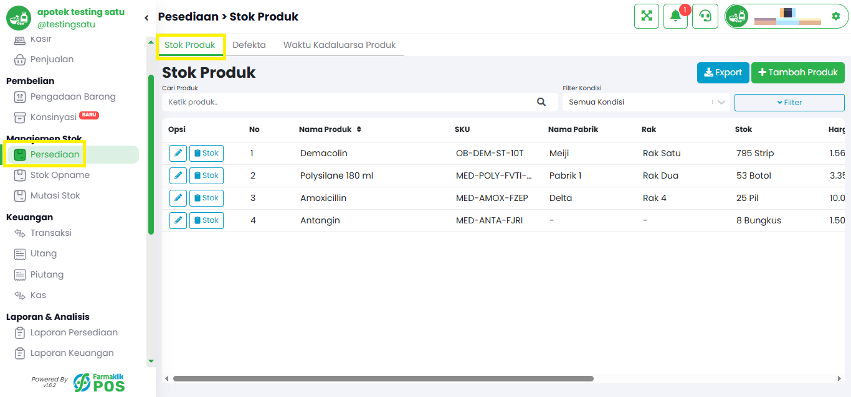The image size is (851, 397).
Task: Open Kas in sidebar
Action: coord(38,295)
